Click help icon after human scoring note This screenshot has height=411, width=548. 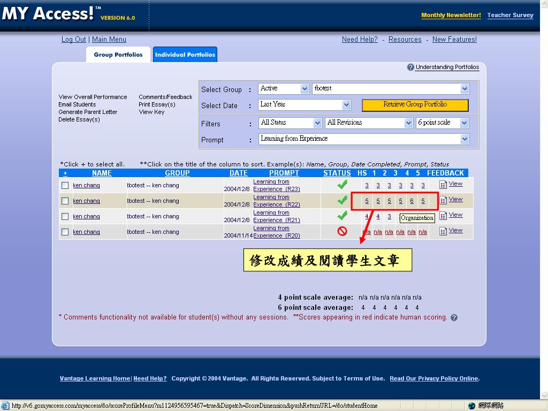454,318
